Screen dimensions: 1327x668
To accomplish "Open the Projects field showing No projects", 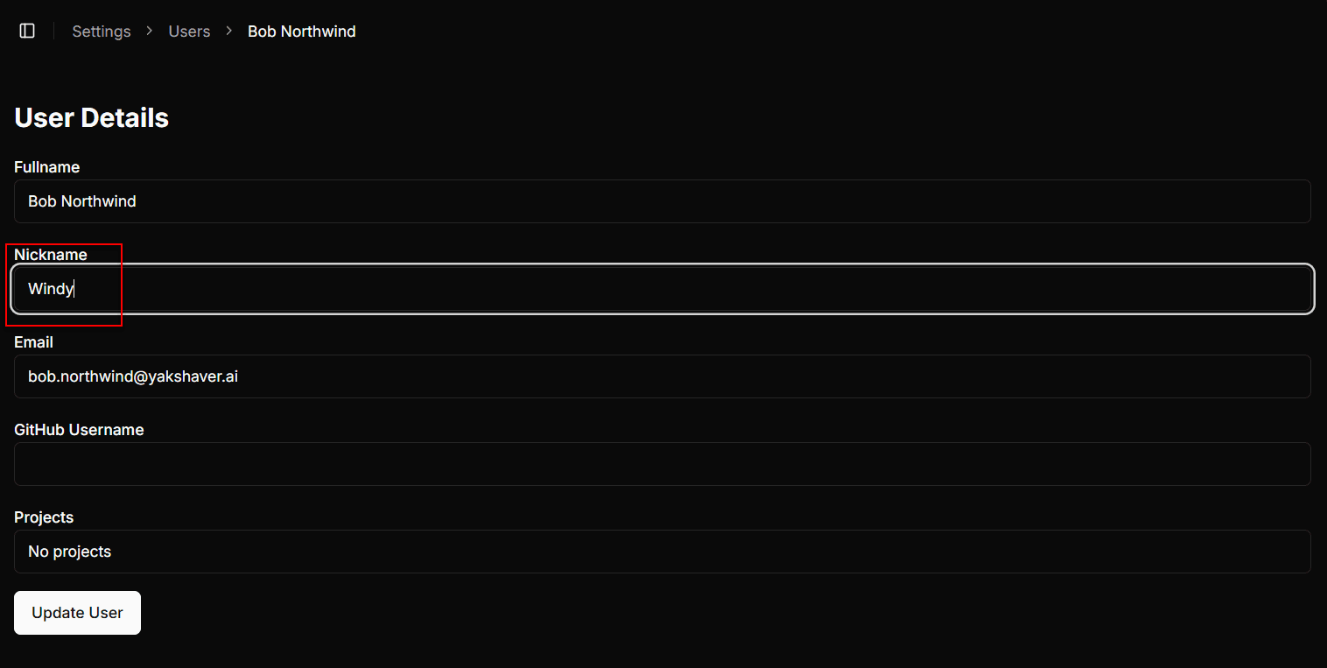I will tap(662, 552).
